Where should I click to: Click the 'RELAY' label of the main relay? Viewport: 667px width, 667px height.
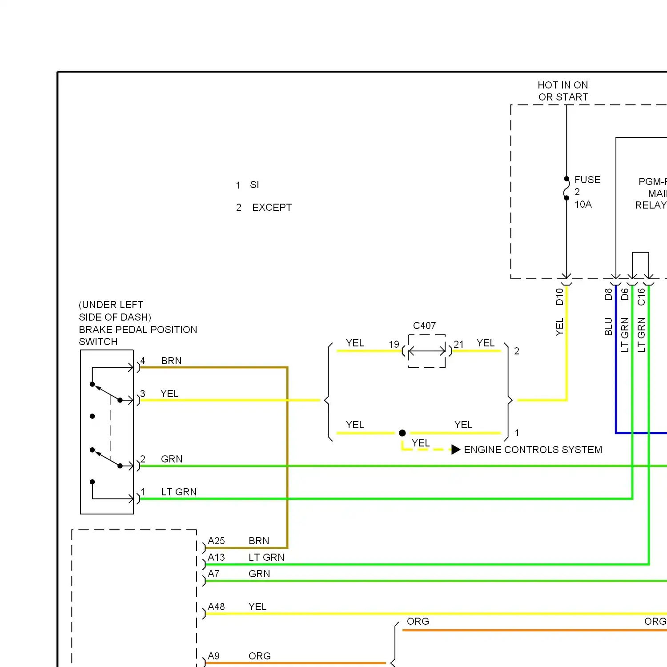point(651,205)
